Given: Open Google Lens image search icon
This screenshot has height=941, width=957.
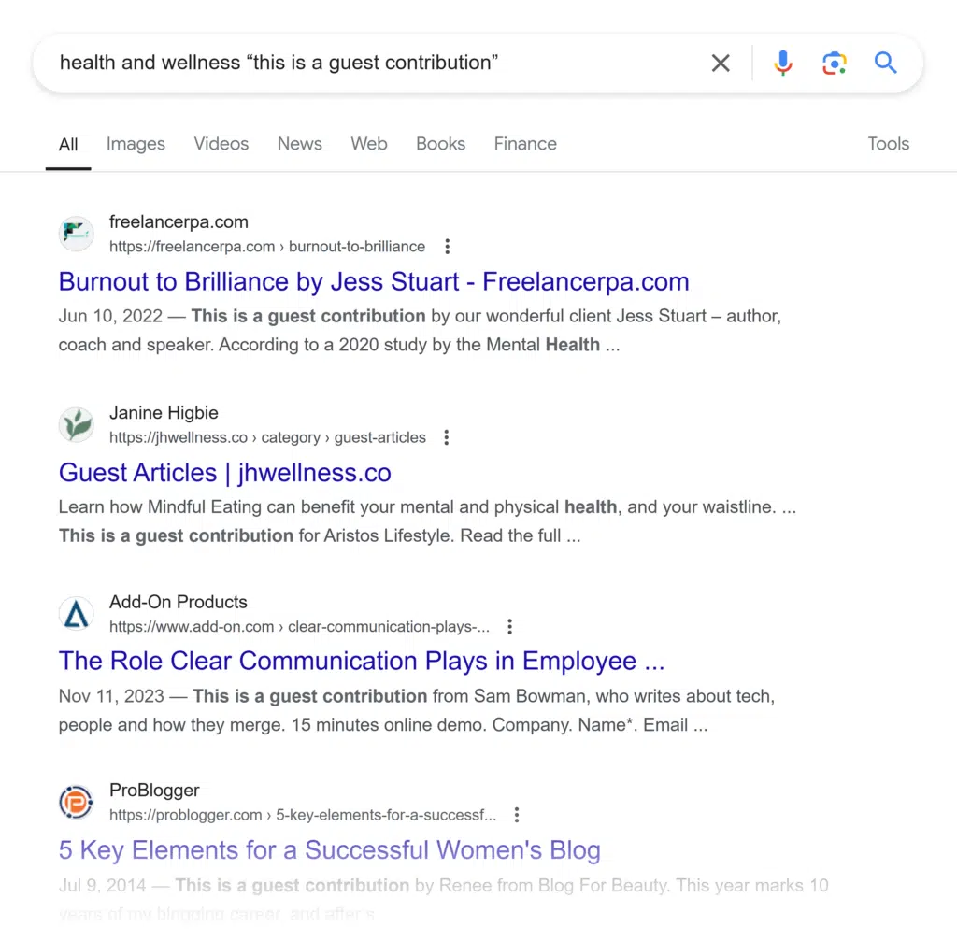Looking at the screenshot, I should coord(834,64).
